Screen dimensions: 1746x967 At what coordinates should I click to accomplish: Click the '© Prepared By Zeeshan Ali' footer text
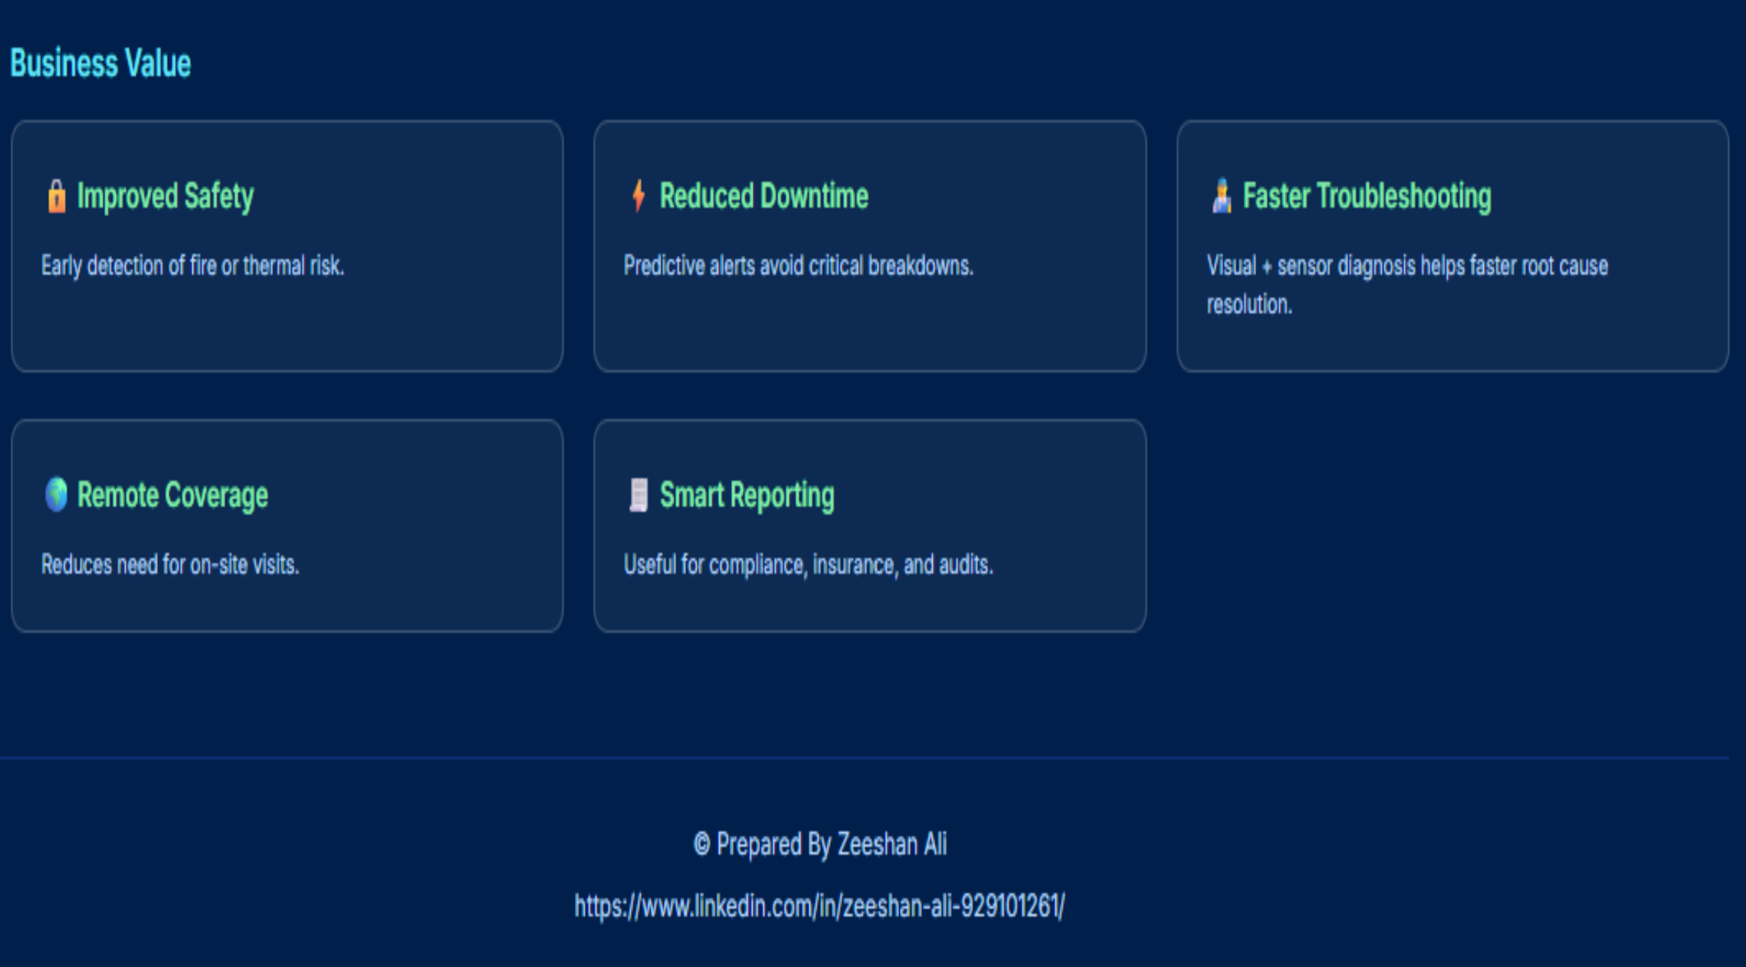(820, 844)
